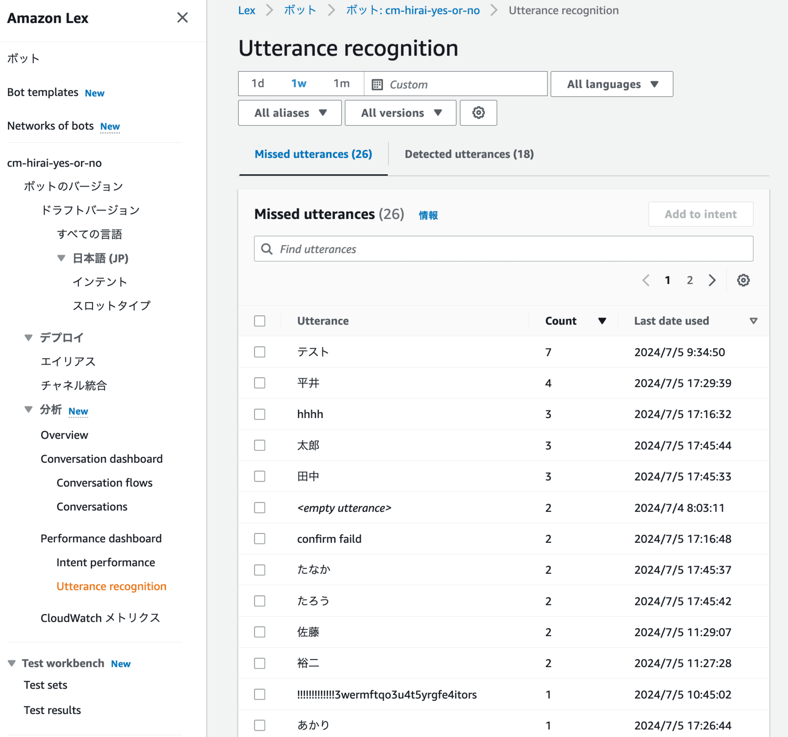Open Networks of bots in sidebar

pyautogui.click(x=50, y=126)
